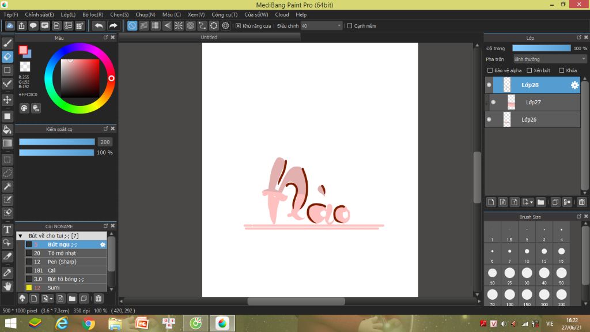Enable the parallel lines snap guide

(143, 25)
